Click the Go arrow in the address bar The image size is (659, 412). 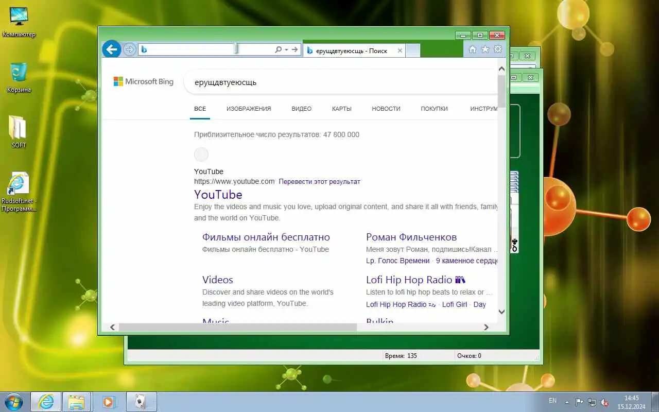pos(295,49)
